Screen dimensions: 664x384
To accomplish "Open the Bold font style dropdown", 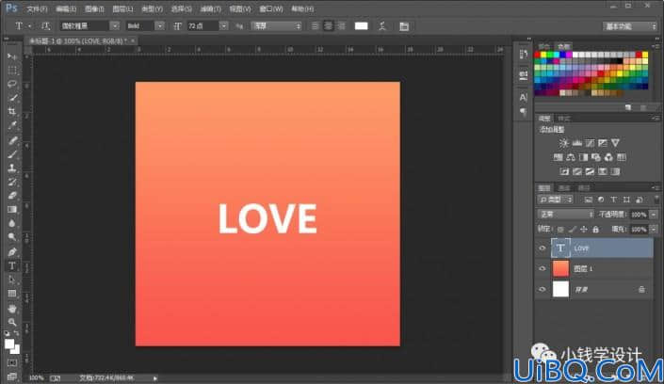I will [x=160, y=25].
